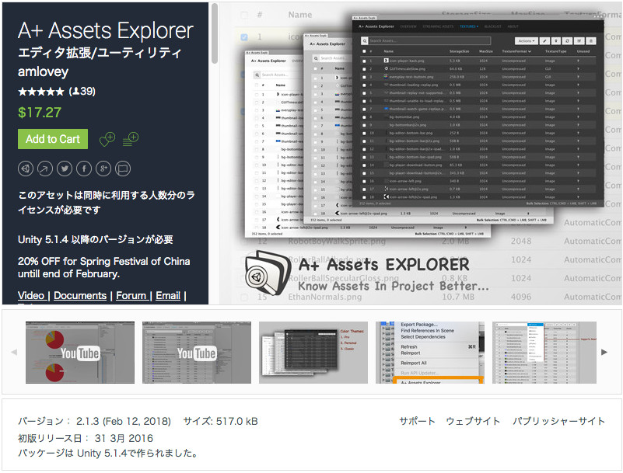Select the Color Themes thumbnail
Screen dimensions: 623x473
(x=313, y=353)
